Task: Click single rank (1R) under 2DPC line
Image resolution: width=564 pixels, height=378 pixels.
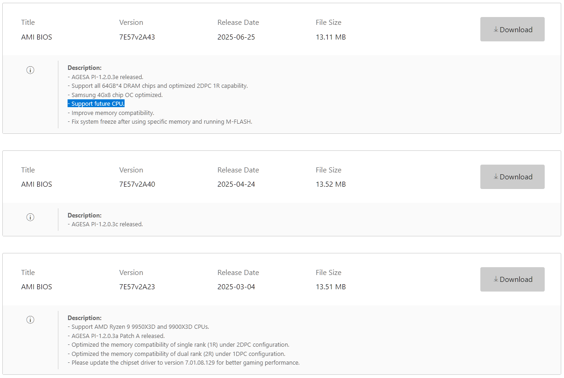Action: (178, 344)
